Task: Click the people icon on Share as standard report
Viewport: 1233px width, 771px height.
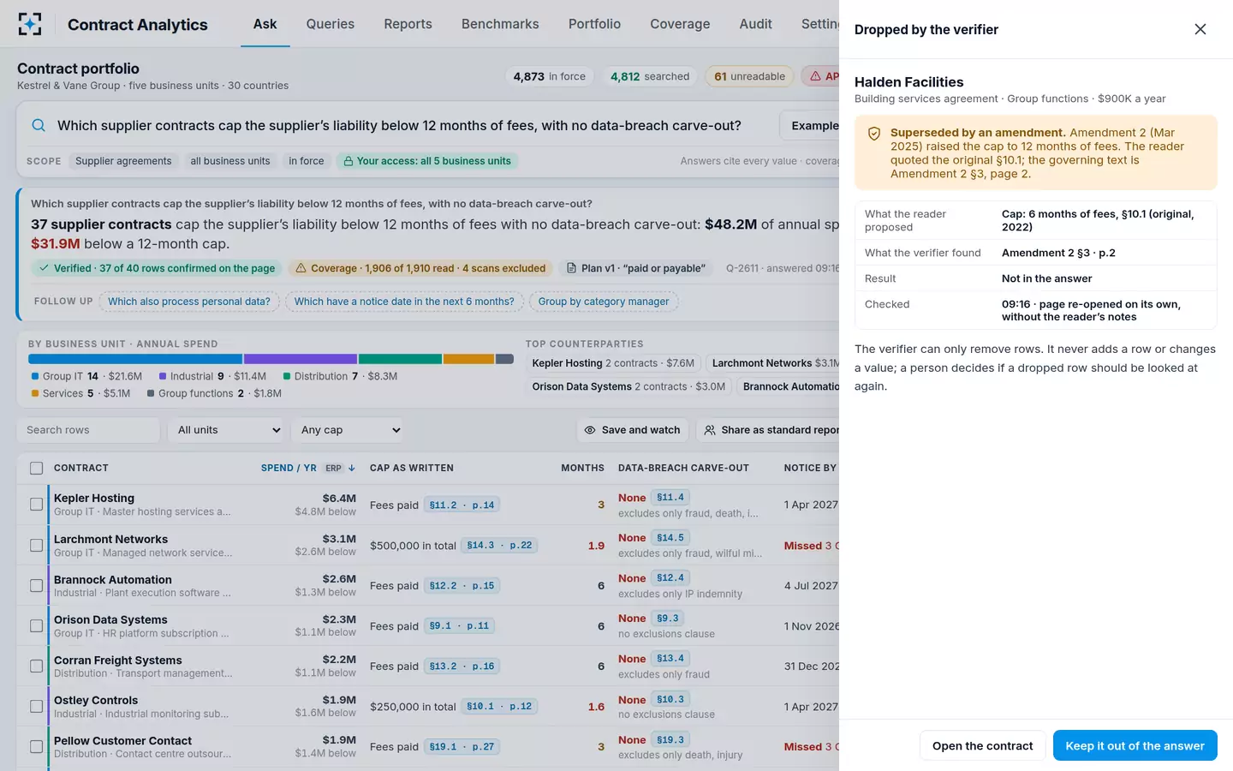Action: pyautogui.click(x=710, y=430)
